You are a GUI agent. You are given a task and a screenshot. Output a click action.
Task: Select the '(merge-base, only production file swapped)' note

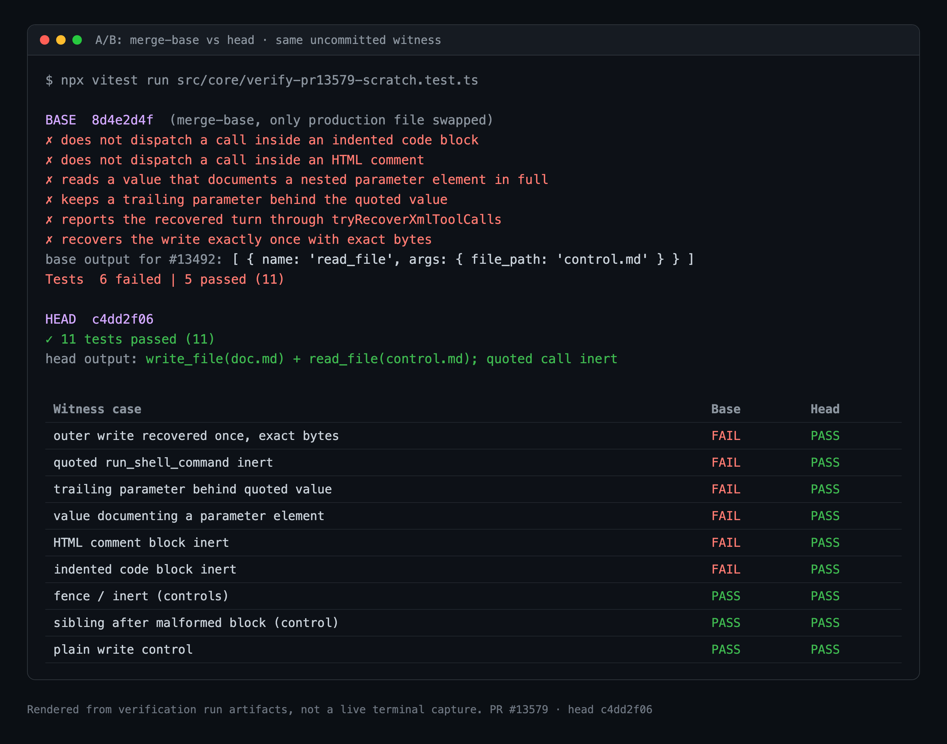(331, 120)
